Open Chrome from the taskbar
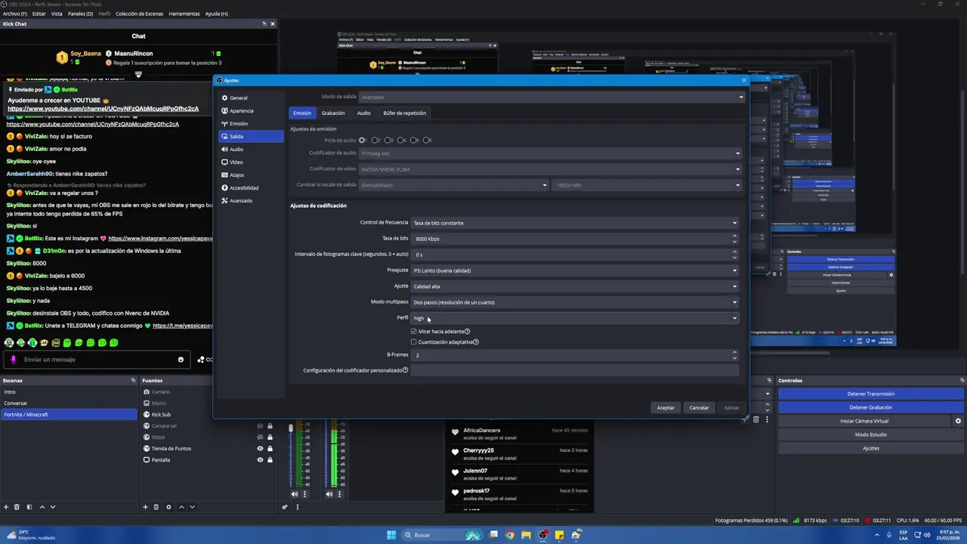967x544 pixels. pos(510,535)
